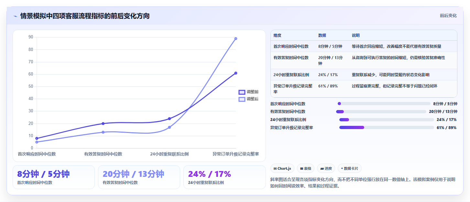Click the lightning icon beside the dashboard title
The height and width of the screenshot is (202, 470).
tap(16, 16)
